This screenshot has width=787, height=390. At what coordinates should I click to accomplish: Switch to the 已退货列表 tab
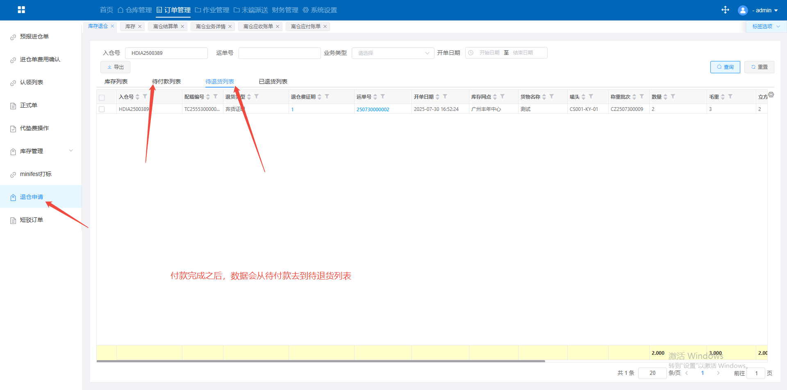pos(273,81)
